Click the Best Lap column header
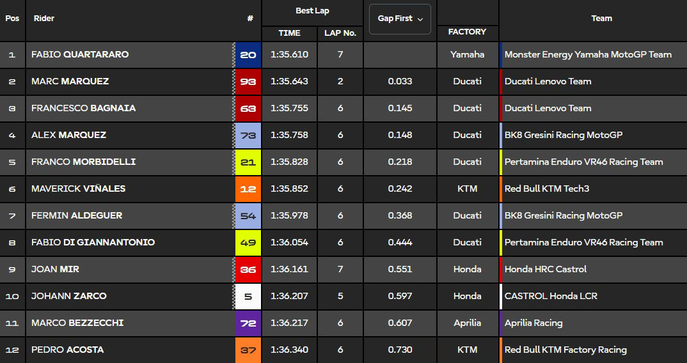 312,11
